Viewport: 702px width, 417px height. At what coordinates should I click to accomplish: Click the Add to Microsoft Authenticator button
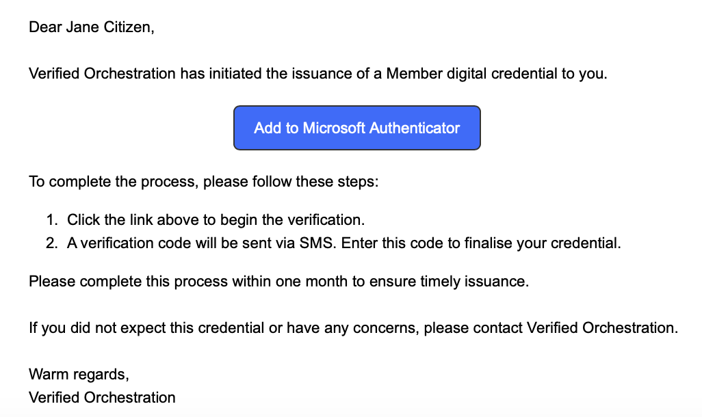pos(356,128)
